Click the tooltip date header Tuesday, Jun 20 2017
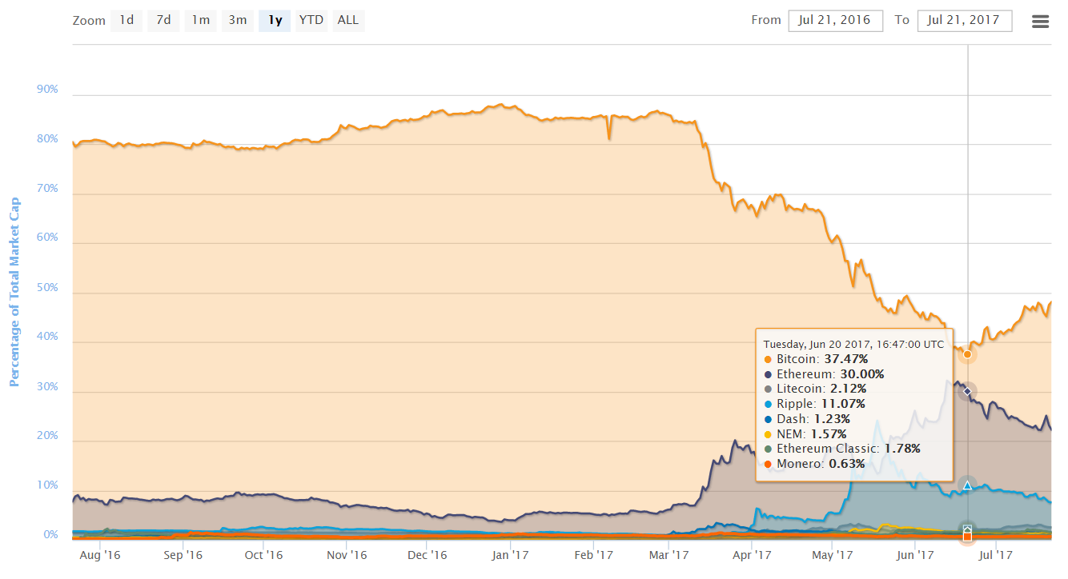This screenshot has height=579, width=1068. pos(853,344)
